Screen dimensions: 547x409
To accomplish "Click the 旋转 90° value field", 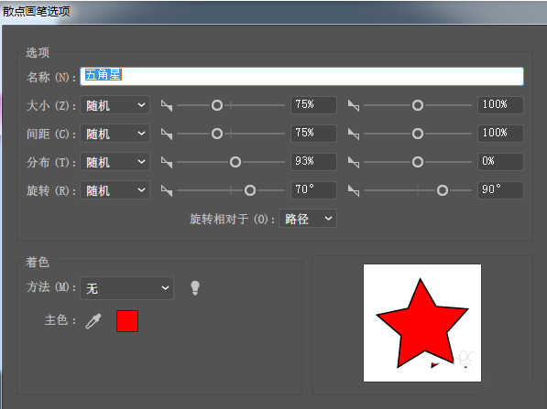I will coord(500,190).
